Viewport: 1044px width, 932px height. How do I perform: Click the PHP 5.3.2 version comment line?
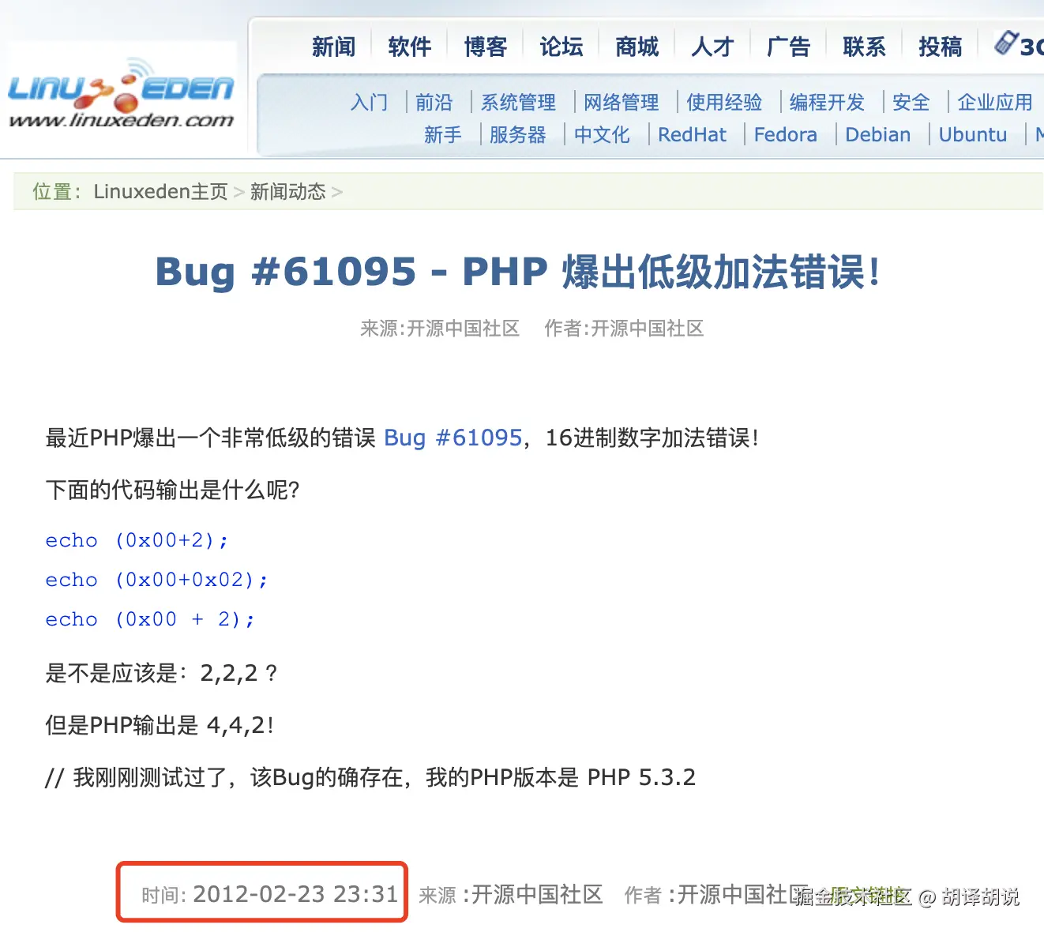point(370,777)
